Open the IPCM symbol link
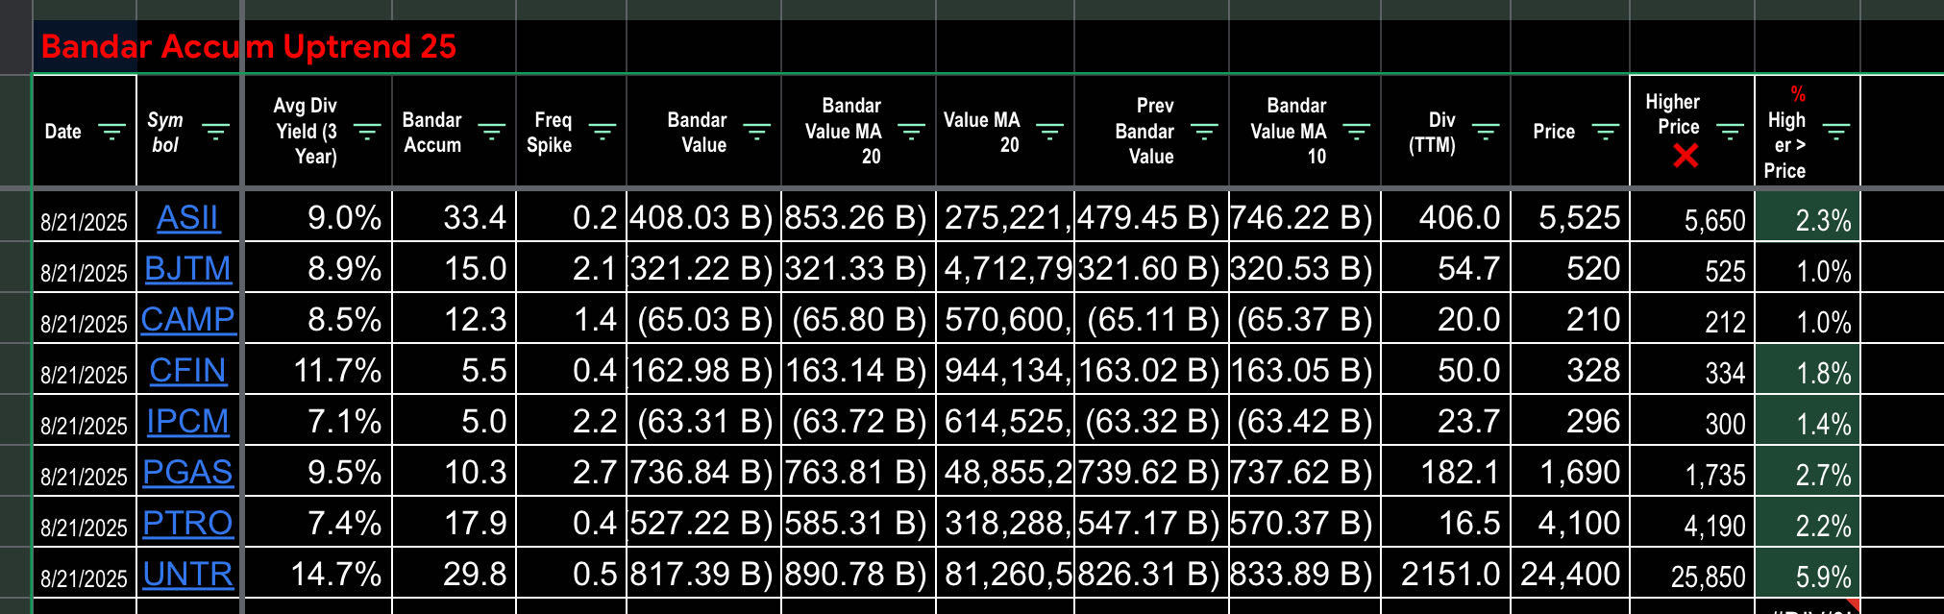 (x=187, y=422)
